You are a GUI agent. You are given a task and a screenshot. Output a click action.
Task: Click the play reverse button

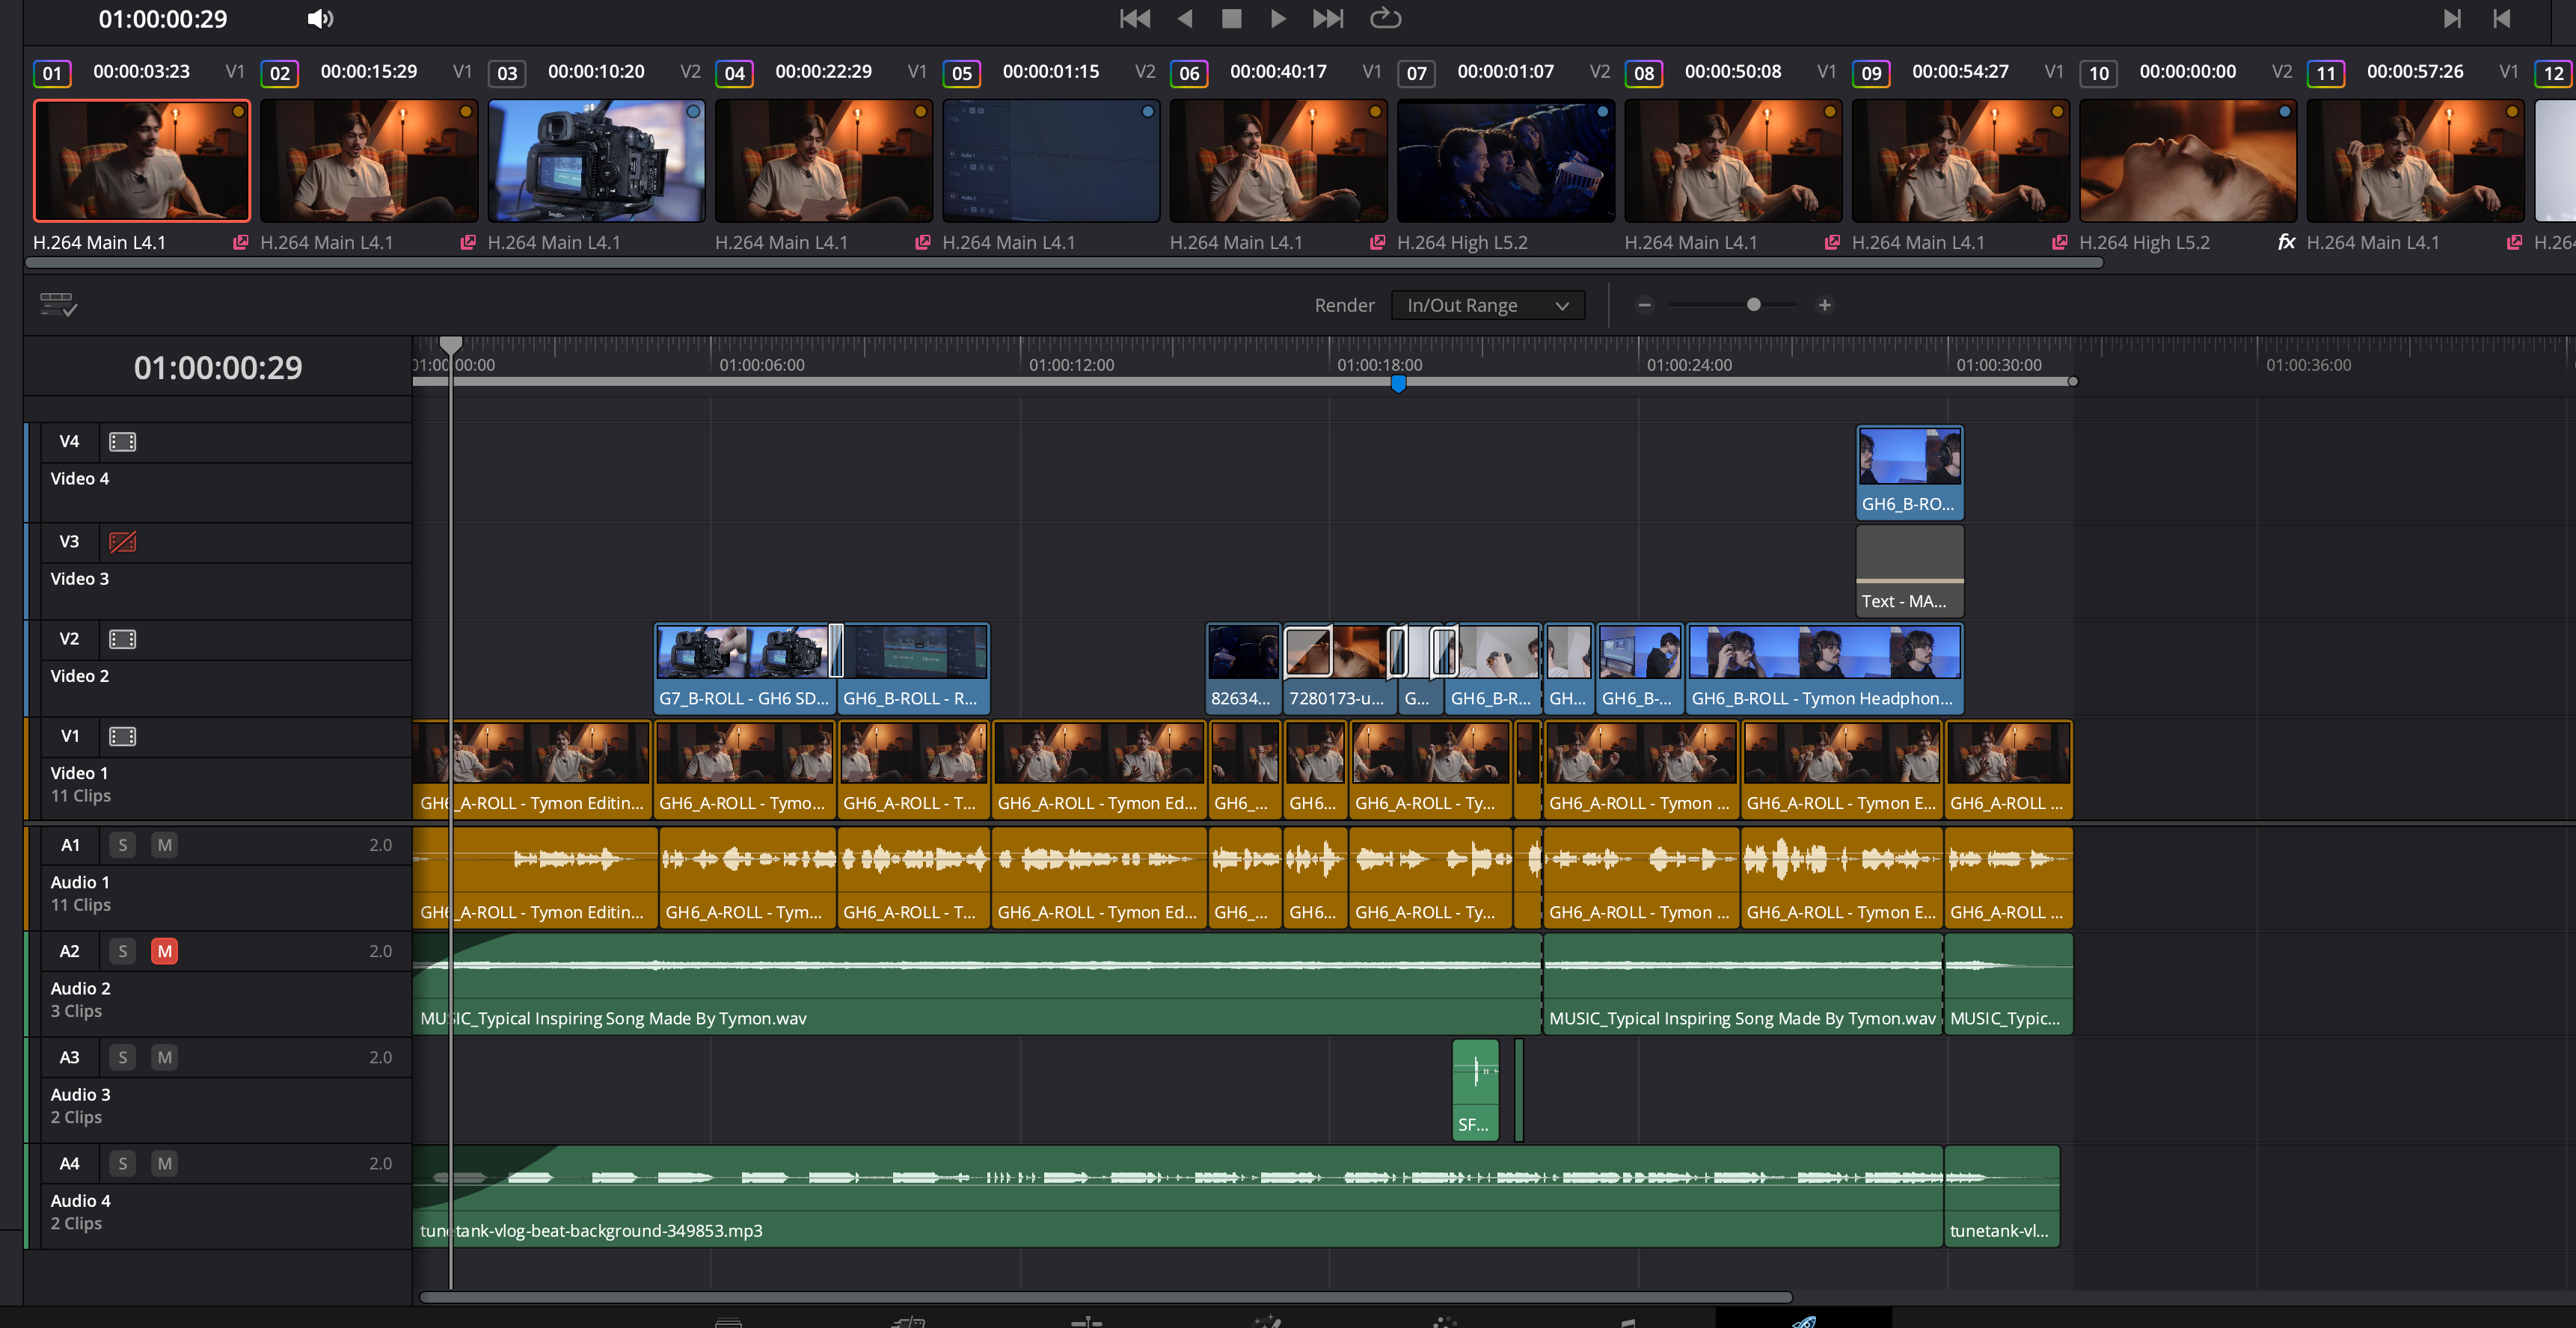click(1185, 18)
